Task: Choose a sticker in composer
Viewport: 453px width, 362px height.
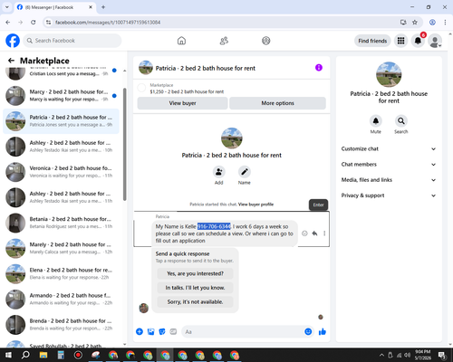Action: (162, 332)
